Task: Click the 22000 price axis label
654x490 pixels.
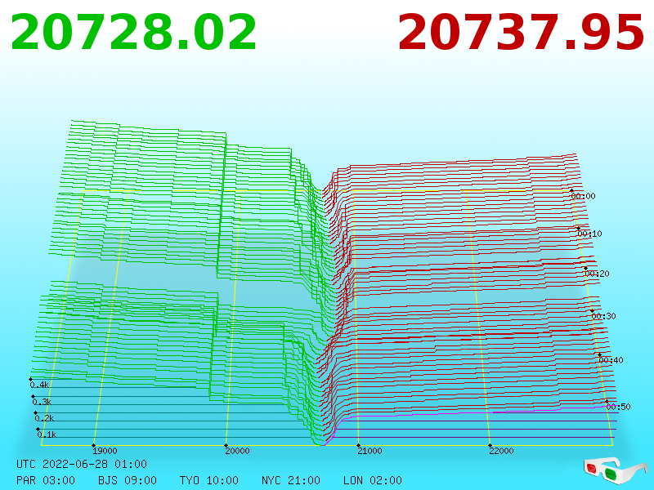Action: (x=501, y=451)
